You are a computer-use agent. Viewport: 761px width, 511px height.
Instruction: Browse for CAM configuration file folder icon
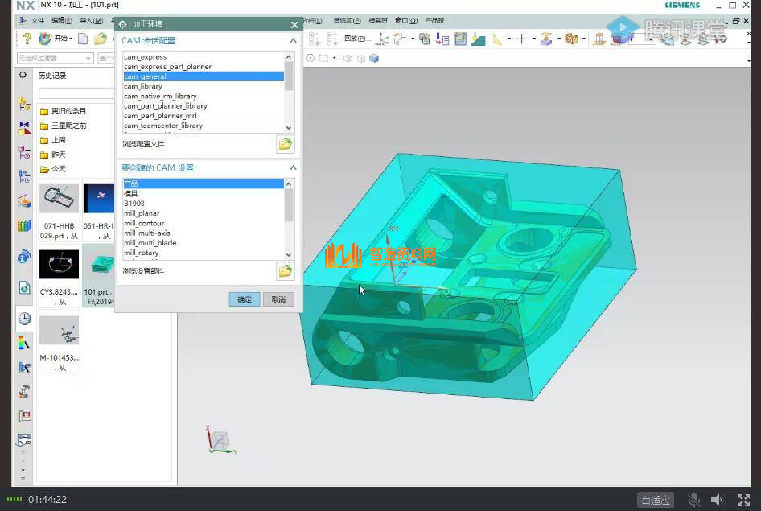click(285, 144)
